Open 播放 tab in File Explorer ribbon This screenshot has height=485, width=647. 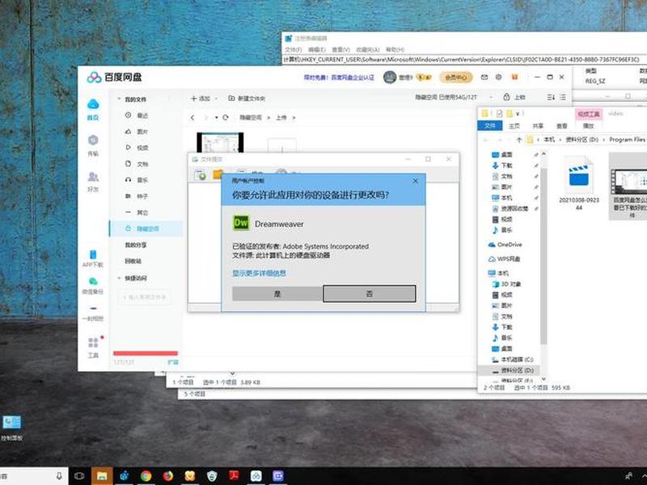coord(589,126)
